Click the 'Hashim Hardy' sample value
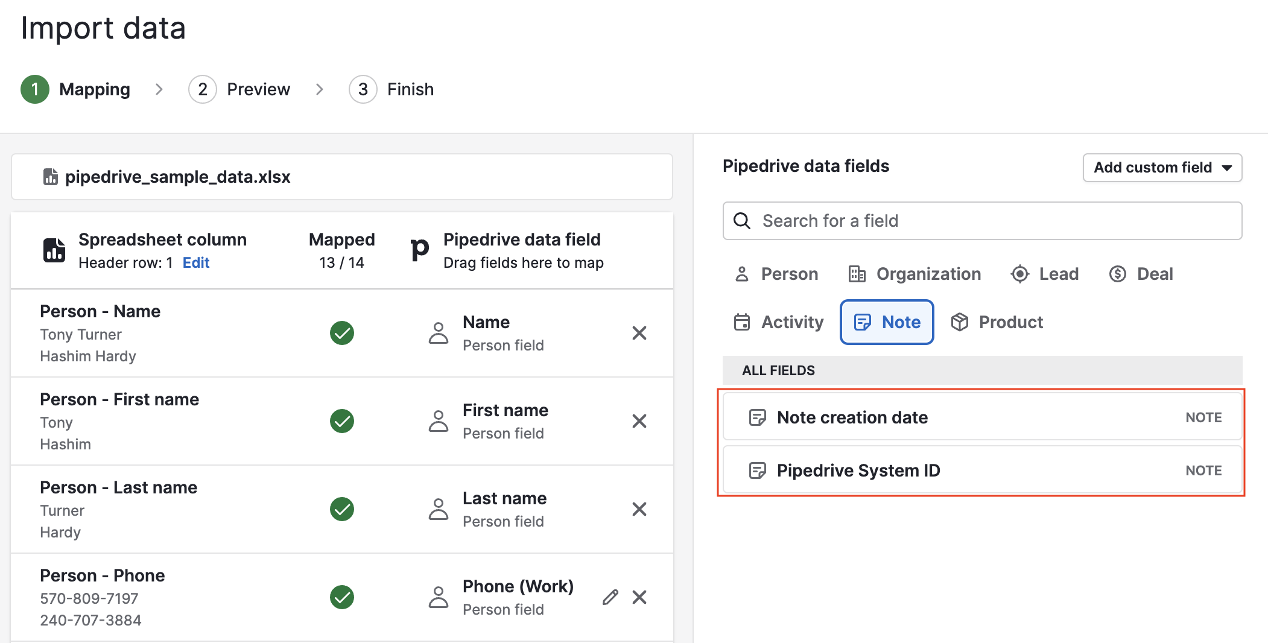The height and width of the screenshot is (643, 1268). pos(88,356)
